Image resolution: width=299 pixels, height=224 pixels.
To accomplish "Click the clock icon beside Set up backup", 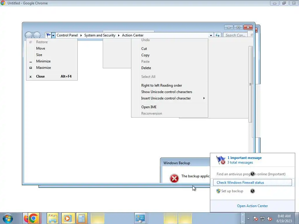I will point(253,191).
